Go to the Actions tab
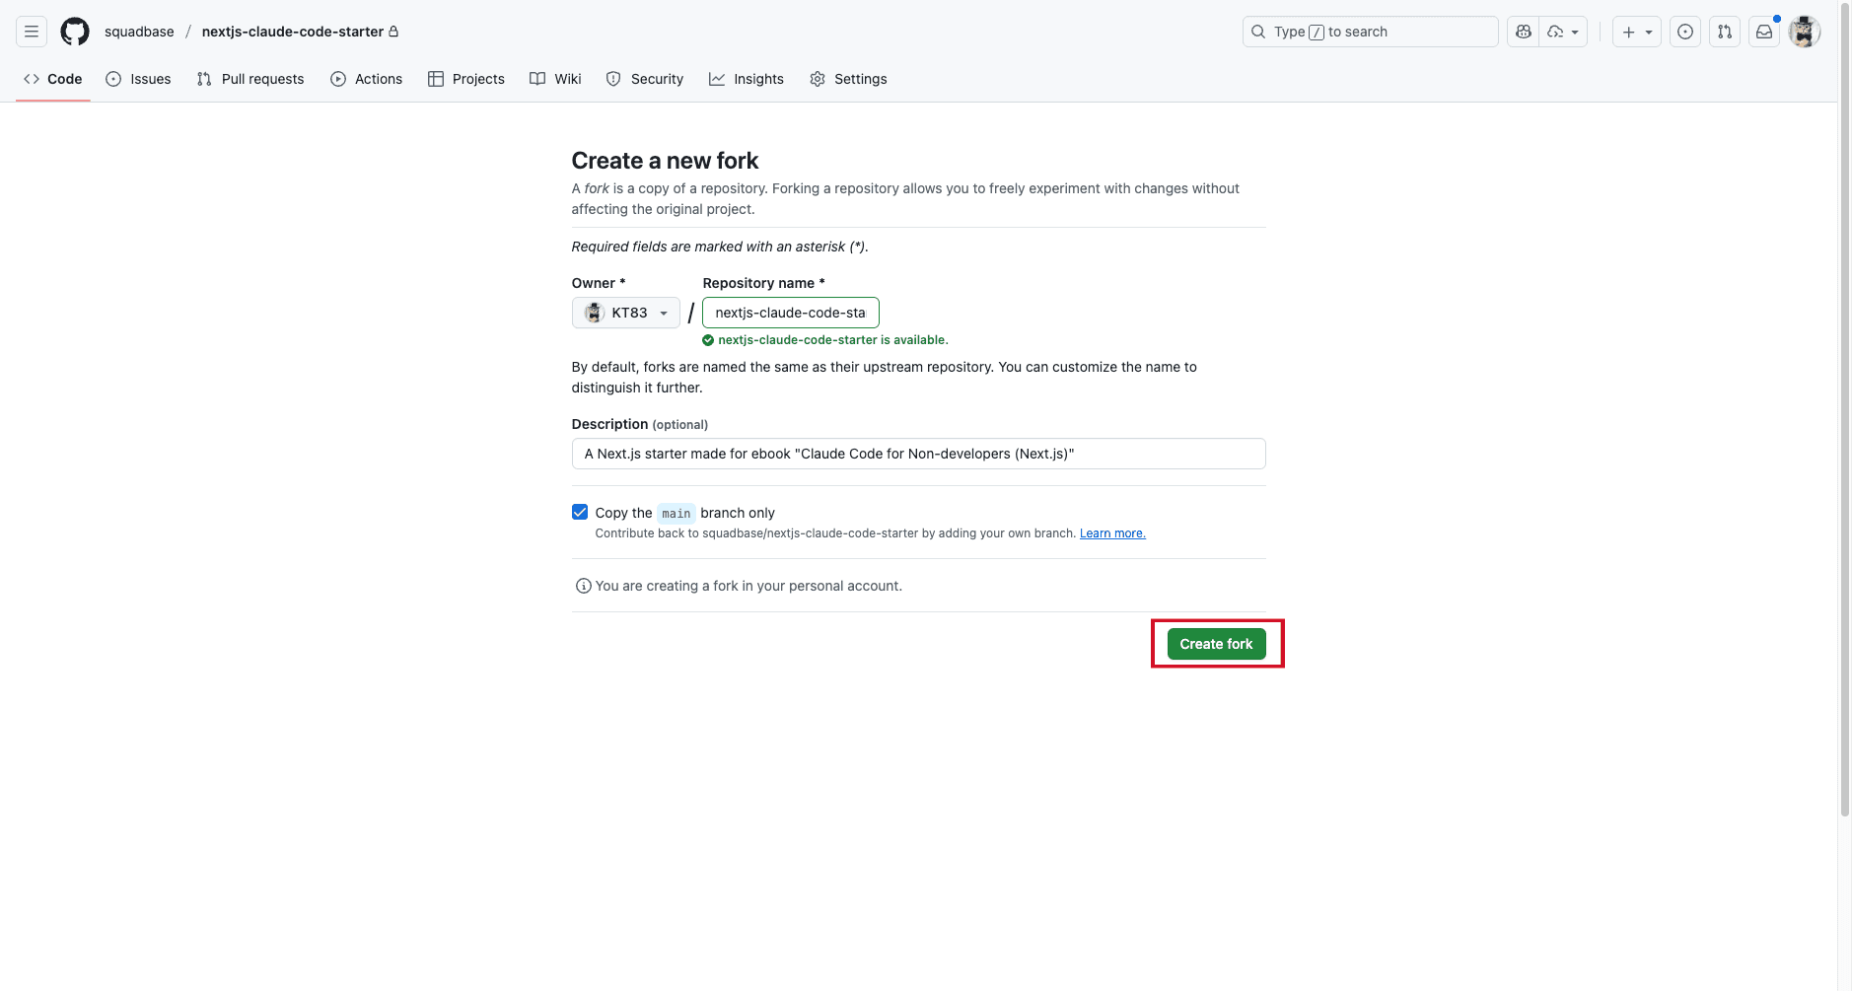The image size is (1852, 991). (x=366, y=79)
